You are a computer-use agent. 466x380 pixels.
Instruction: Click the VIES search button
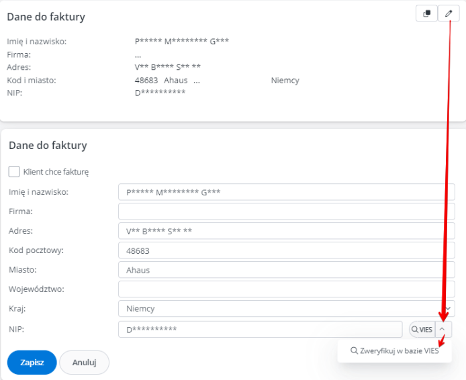422,330
